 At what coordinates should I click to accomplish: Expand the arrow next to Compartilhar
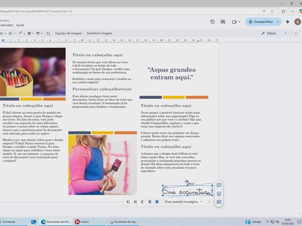click(278, 22)
